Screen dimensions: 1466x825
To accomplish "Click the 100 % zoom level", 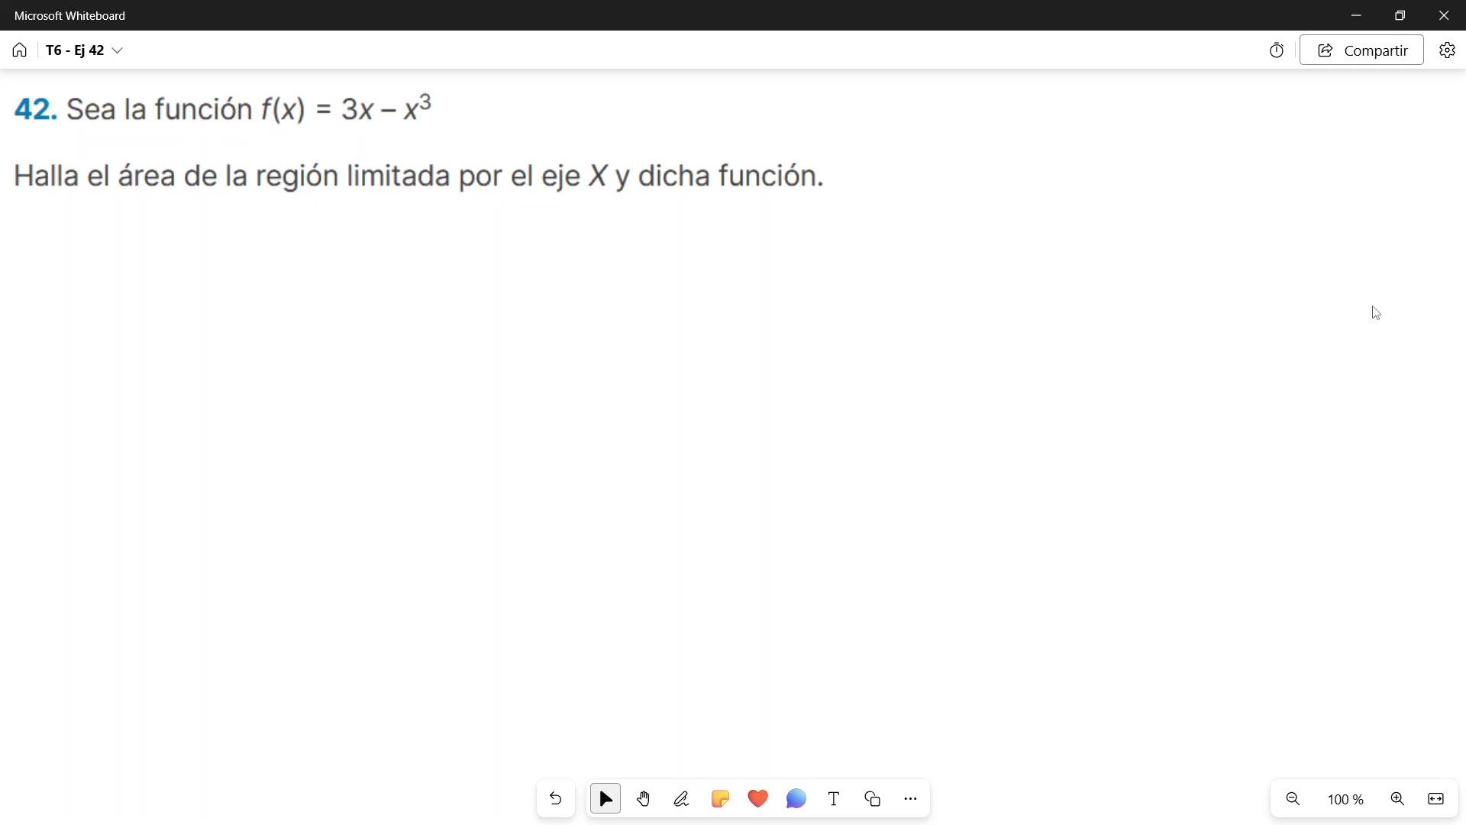I will point(1345,800).
